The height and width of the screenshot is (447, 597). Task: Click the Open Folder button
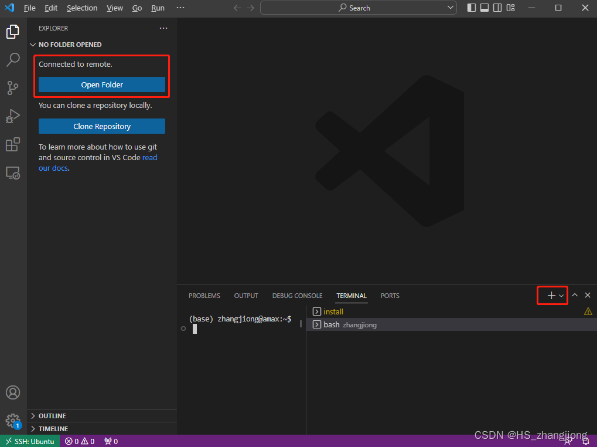click(x=102, y=84)
